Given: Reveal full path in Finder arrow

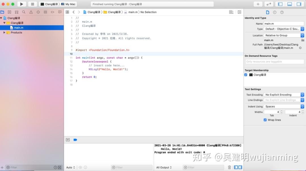Looking at the screenshot, I should pos(300,48).
